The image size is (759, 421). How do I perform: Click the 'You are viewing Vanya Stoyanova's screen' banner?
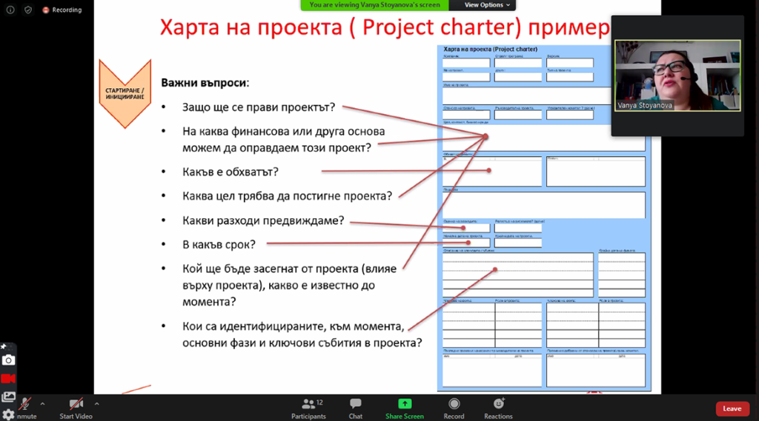coord(374,5)
